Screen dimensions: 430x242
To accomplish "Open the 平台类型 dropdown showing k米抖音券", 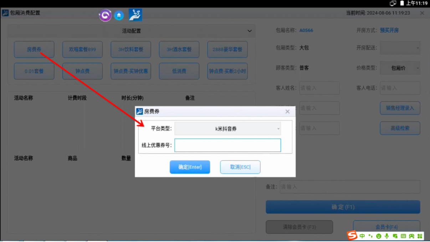I will tap(227, 128).
